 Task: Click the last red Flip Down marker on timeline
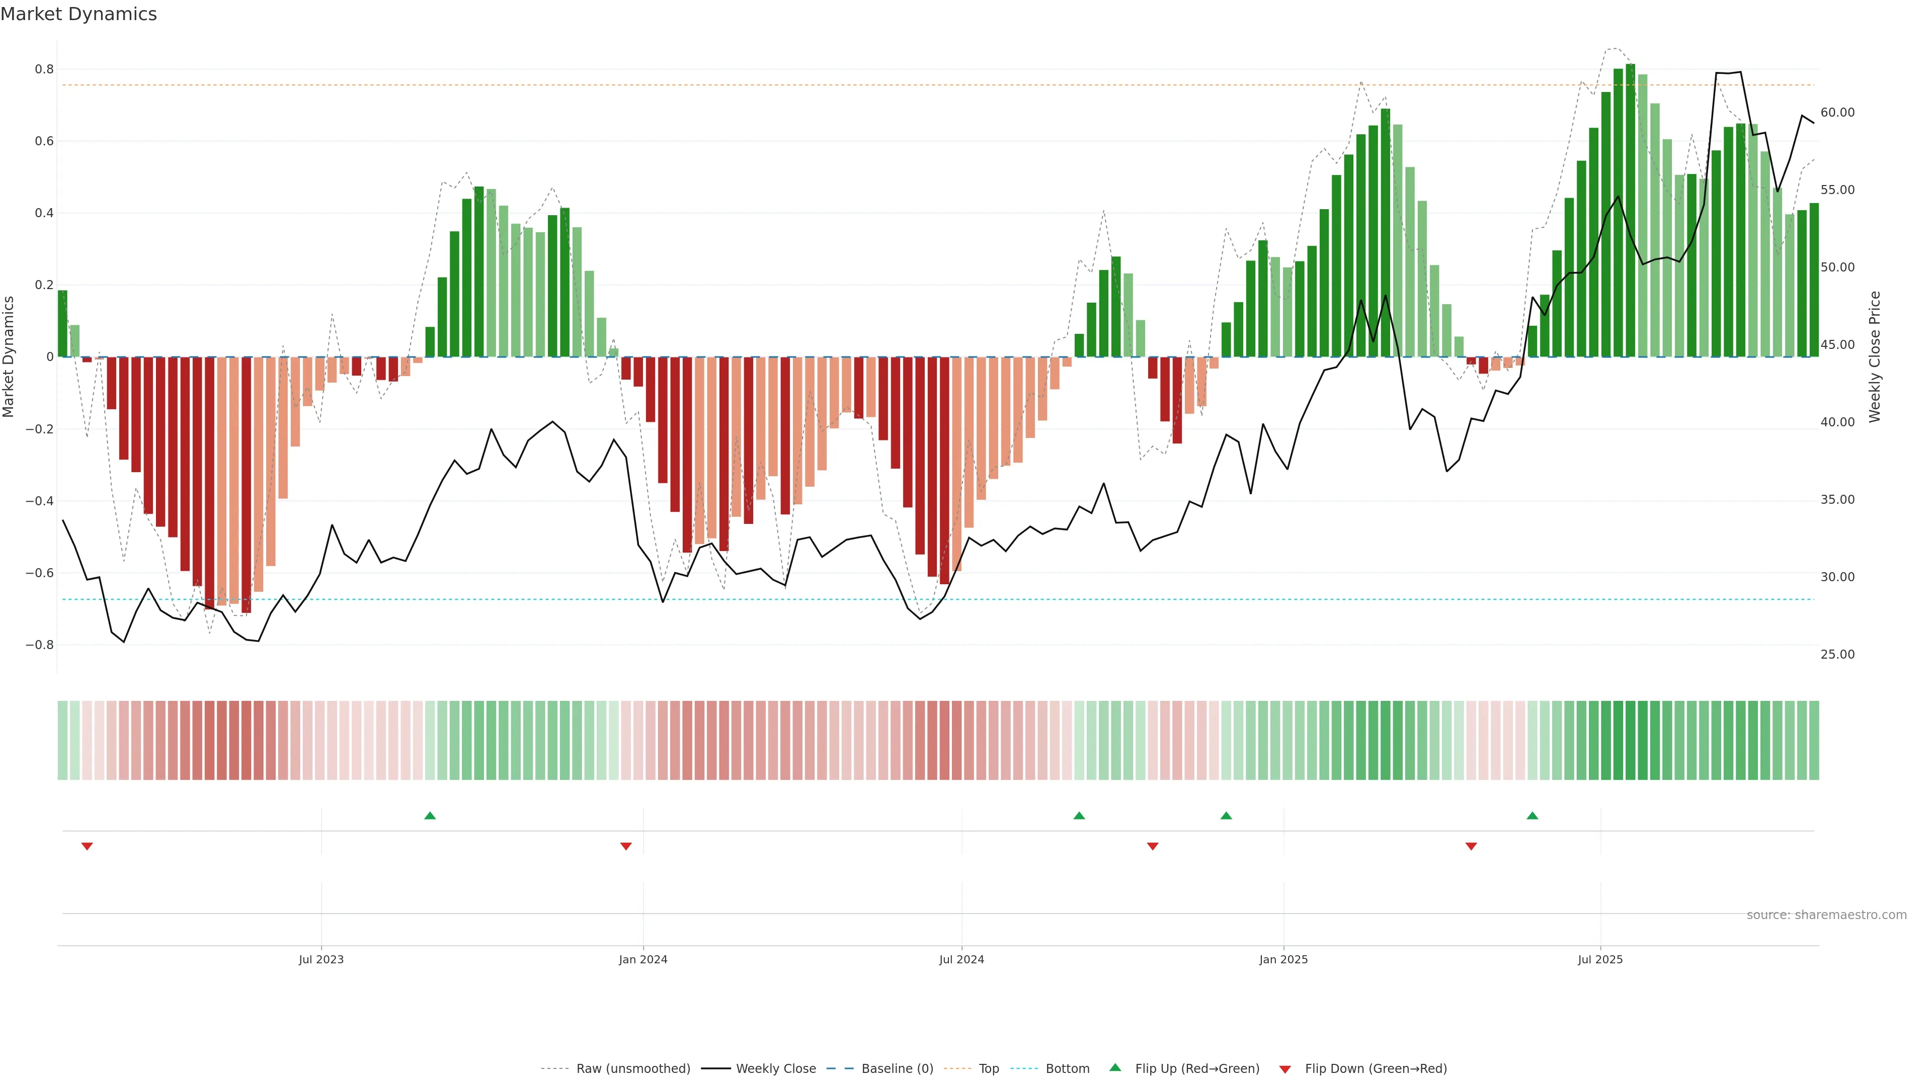(x=1471, y=846)
